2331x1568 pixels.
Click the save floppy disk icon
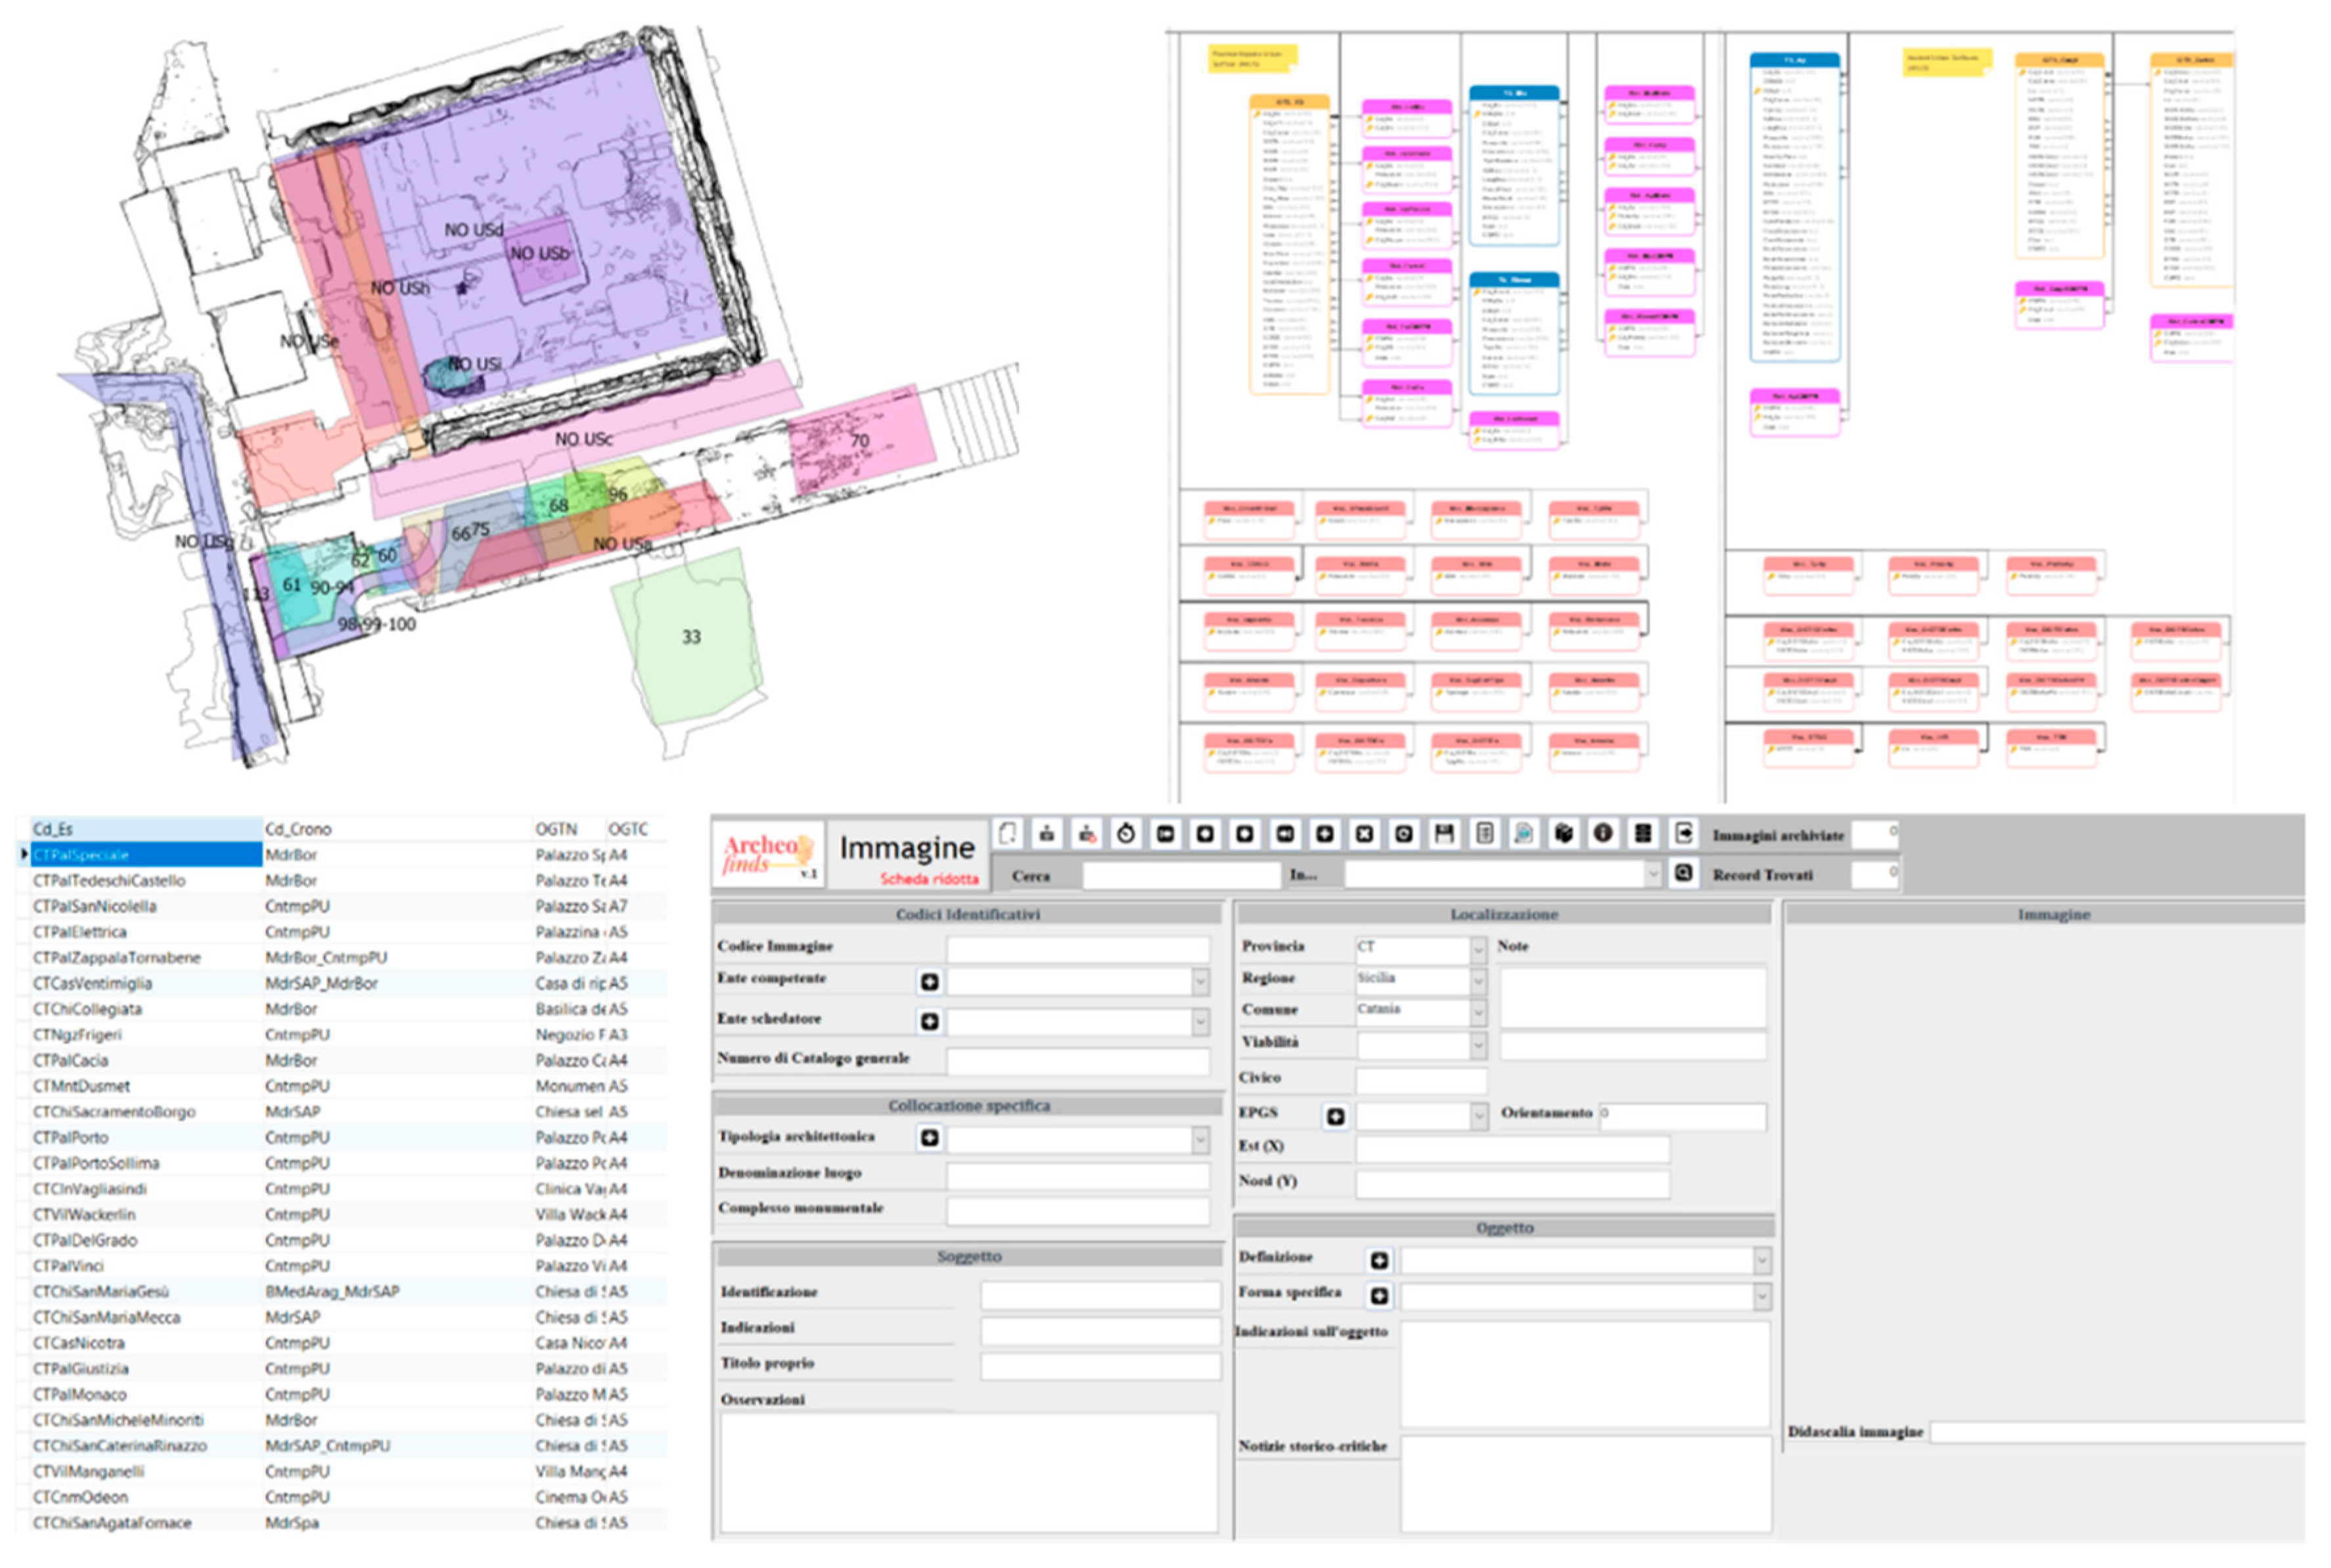[1443, 834]
